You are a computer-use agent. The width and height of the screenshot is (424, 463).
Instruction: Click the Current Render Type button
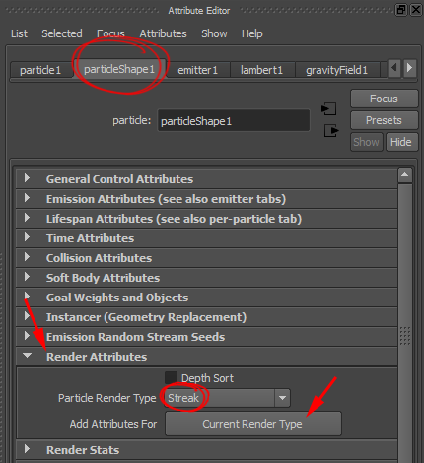pos(253,424)
